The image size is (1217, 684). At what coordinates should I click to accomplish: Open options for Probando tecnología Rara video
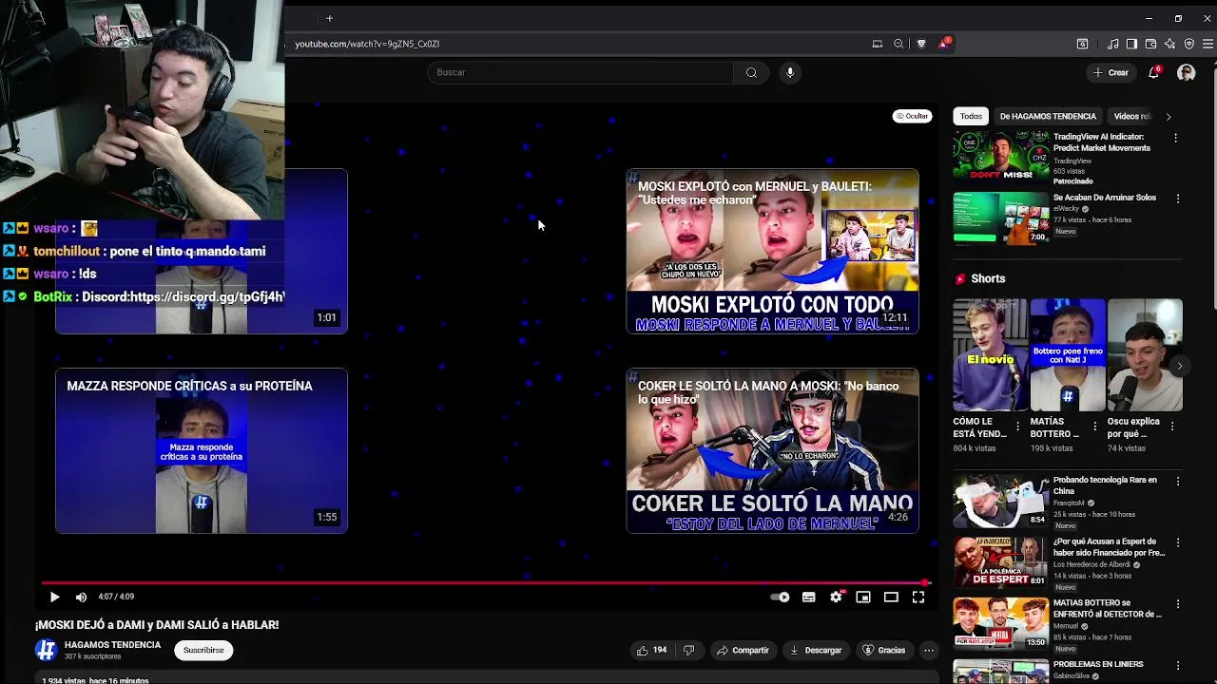click(1178, 481)
